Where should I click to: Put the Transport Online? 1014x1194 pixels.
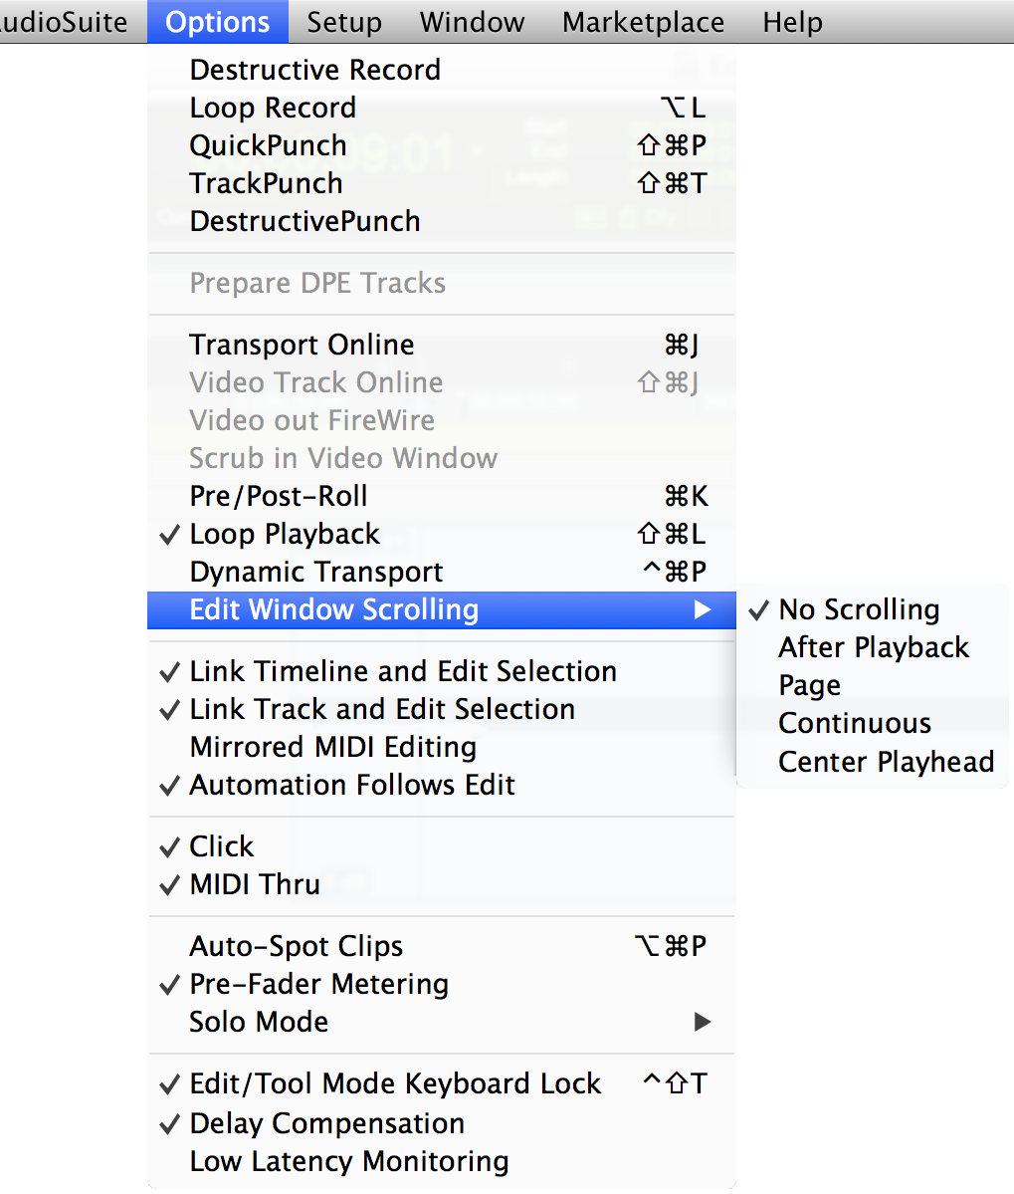[x=302, y=345]
